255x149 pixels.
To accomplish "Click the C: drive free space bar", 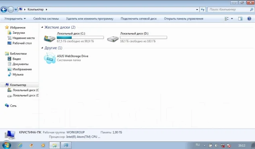I will [80, 37].
